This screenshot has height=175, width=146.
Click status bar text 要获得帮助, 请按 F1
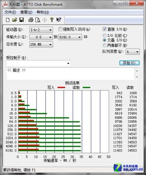pyautogui.click(x=19, y=170)
